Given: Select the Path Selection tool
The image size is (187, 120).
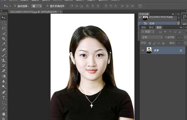Looking at the screenshot, I should pos(4,103).
